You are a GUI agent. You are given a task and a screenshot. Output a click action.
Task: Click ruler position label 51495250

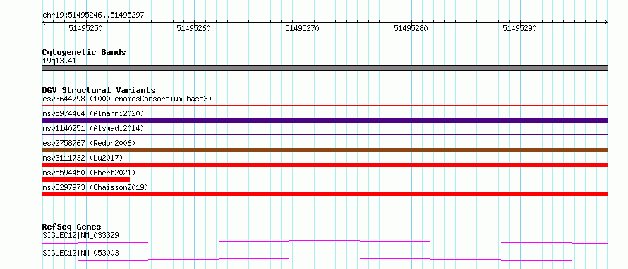tap(85, 28)
